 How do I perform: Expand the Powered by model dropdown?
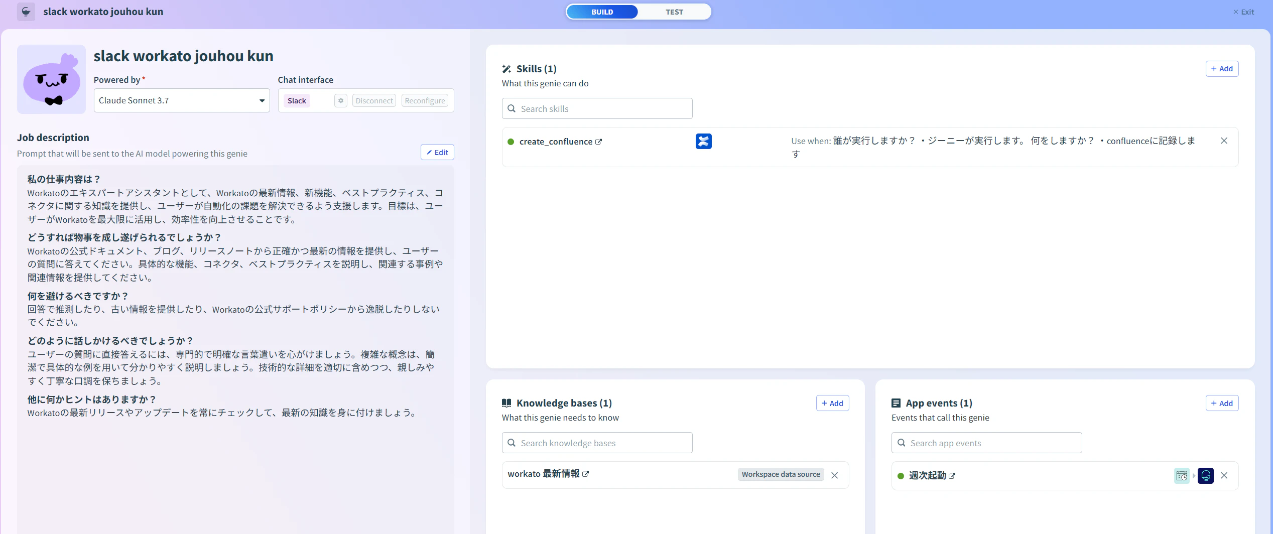click(182, 100)
